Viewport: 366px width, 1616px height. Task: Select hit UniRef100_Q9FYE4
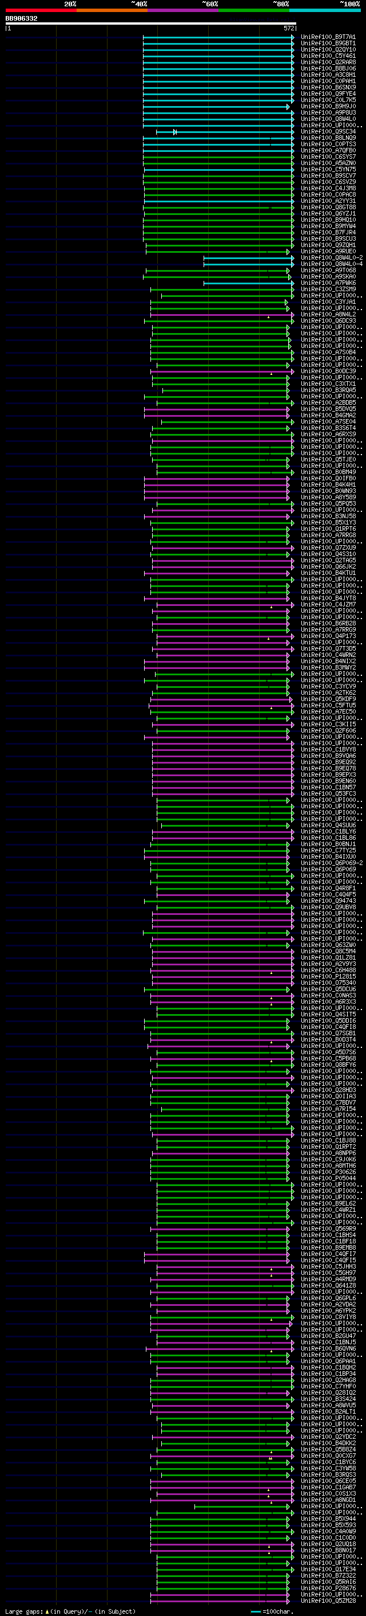click(x=328, y=93)
